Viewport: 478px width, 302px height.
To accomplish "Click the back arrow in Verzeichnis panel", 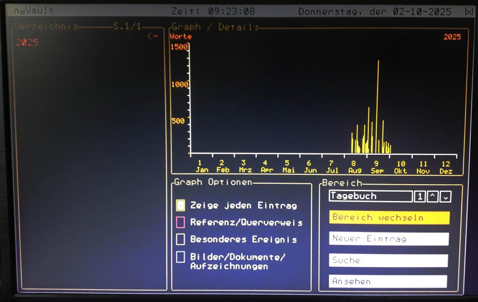I will click(x=152, y=36).
